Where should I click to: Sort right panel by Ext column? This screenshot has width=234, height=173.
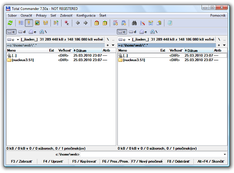tap(164, 50)
